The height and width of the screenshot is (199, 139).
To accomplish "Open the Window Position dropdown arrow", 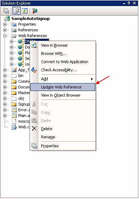I will coord(124,4).
